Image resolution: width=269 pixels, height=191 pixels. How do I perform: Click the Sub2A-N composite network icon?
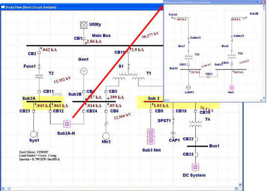point(67,124)
